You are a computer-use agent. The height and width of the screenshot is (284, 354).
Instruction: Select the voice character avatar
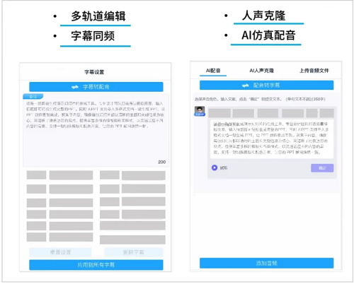(200, 111)
